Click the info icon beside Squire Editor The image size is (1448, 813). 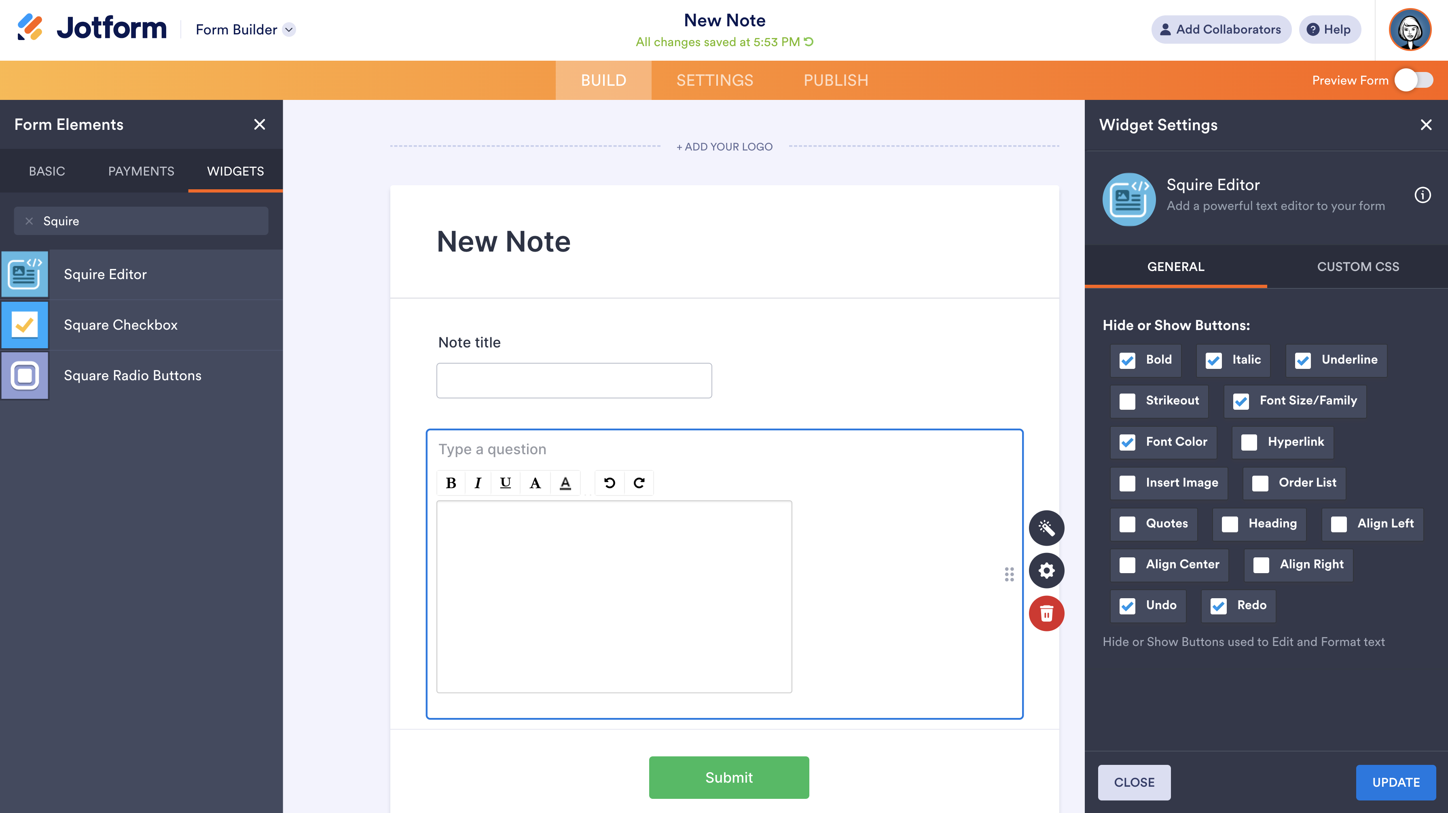click(1422, 195)
